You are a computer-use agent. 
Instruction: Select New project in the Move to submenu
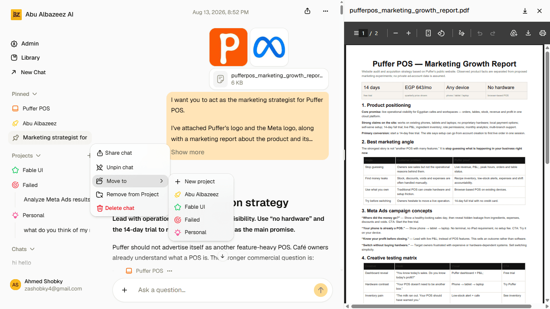click(x=201, y=181)
